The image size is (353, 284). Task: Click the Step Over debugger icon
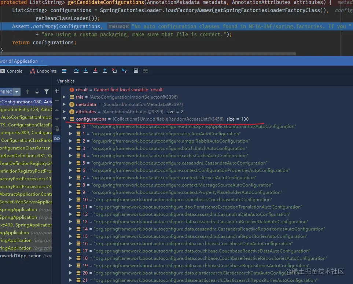76,71
